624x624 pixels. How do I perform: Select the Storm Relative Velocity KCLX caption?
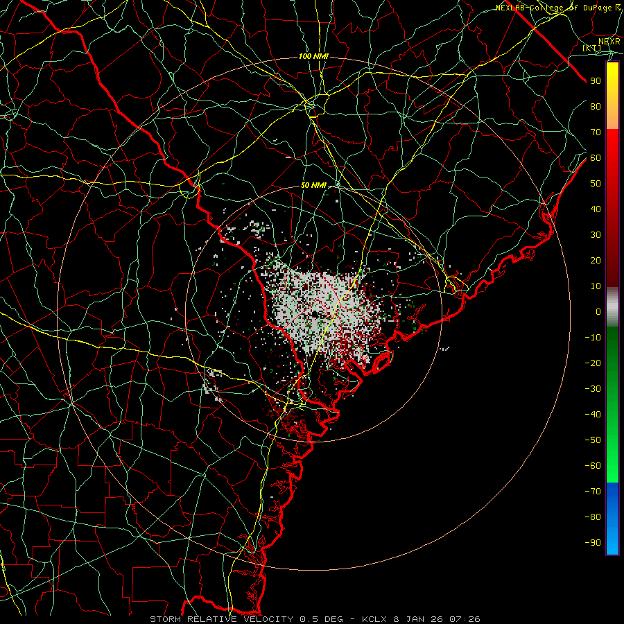click(x=315, y=619)
